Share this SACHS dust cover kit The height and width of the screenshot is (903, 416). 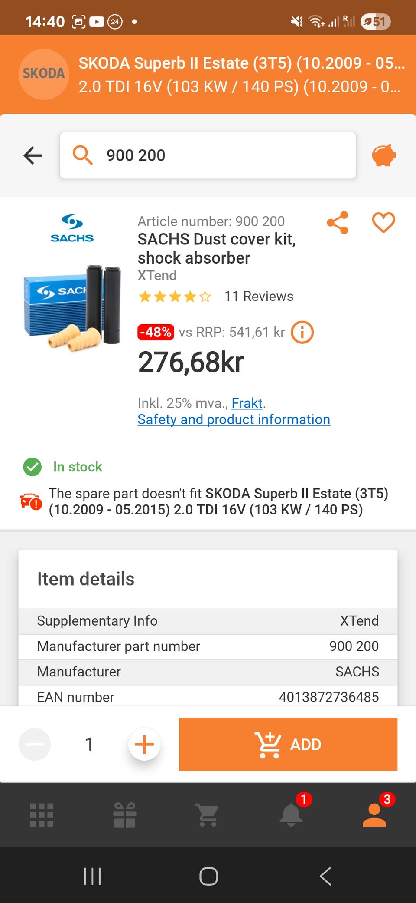pos(338,223)
